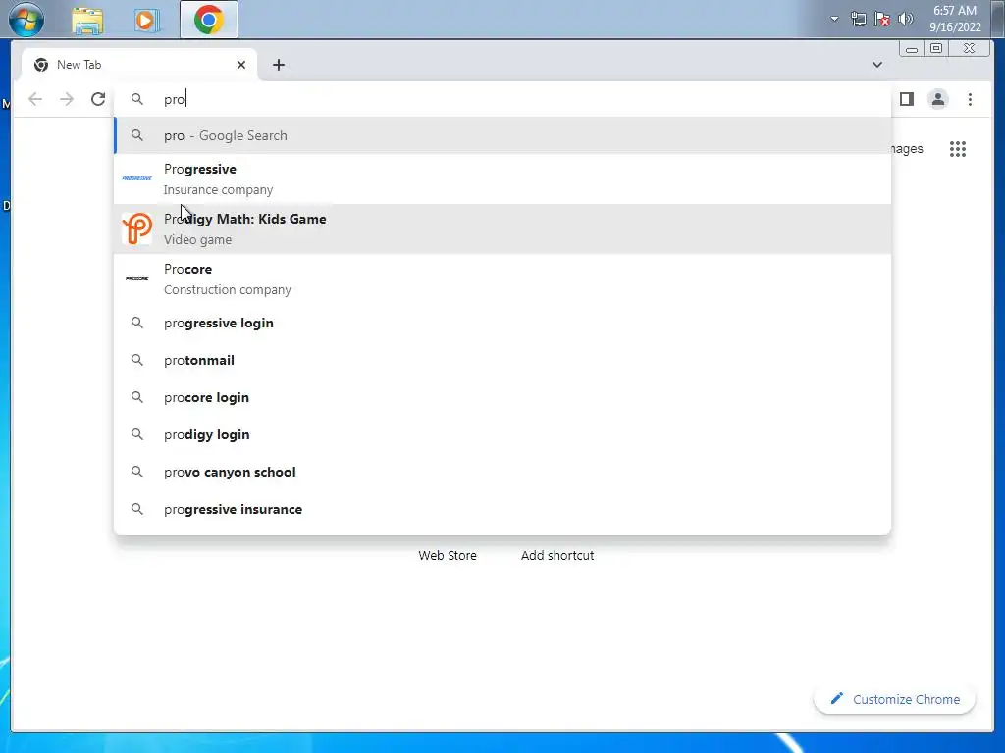Close the New Tab tab

(x=241, y=65)
